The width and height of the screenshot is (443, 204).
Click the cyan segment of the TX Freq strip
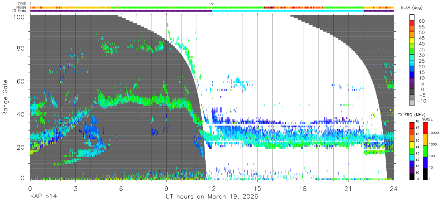(288, 11)
